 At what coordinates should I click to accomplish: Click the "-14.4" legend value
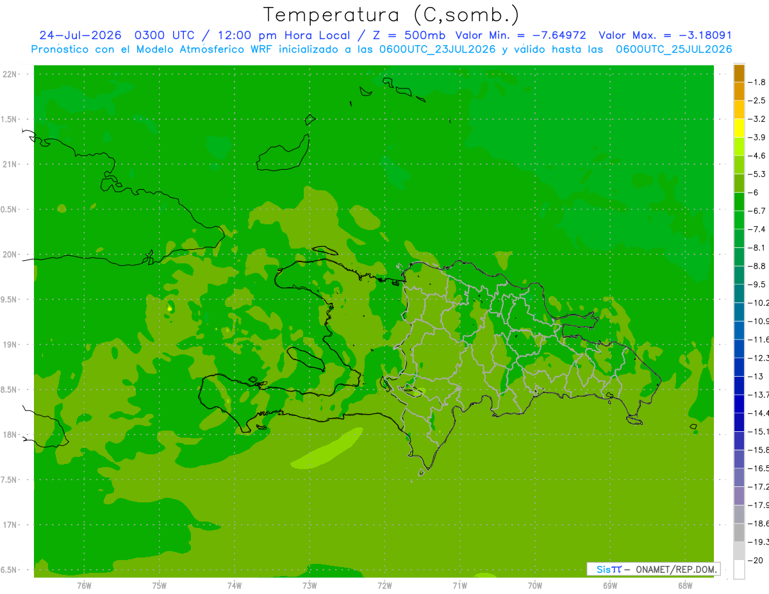tap(759, 413)
